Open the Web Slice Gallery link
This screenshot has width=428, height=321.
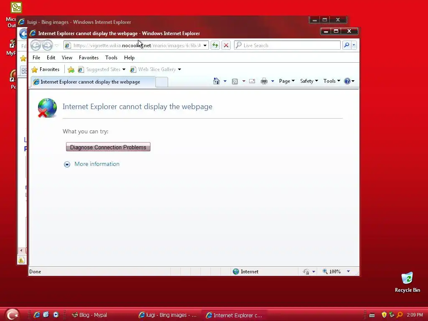coord(153,69)
